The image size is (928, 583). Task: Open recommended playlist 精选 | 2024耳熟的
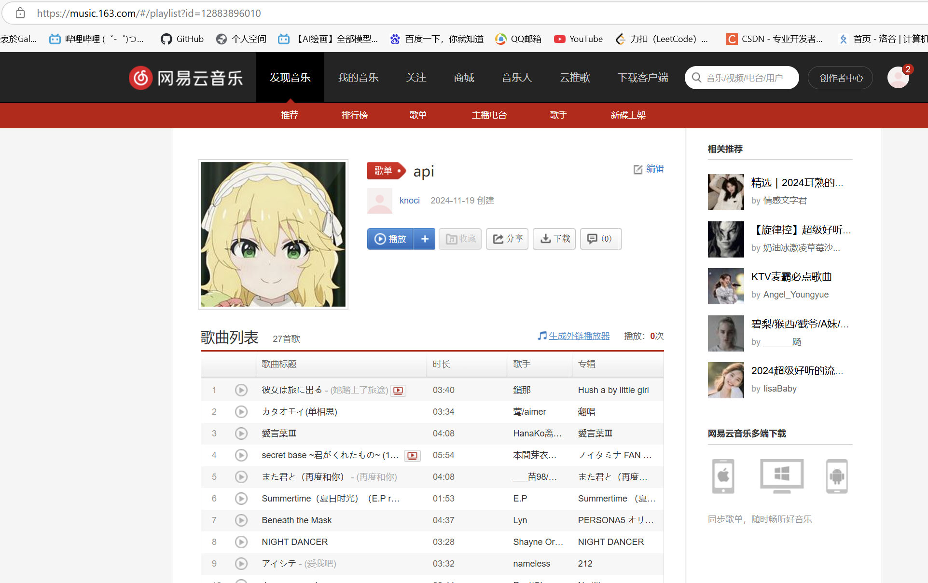click(x=797, y=183)
